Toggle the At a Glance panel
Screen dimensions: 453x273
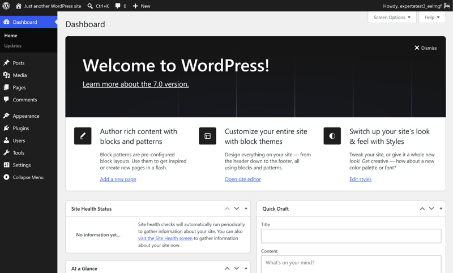(246, 268)
